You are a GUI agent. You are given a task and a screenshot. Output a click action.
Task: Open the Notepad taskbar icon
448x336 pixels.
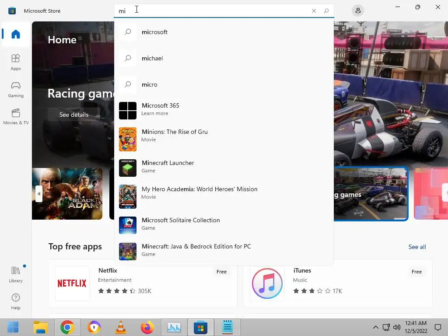227,327
